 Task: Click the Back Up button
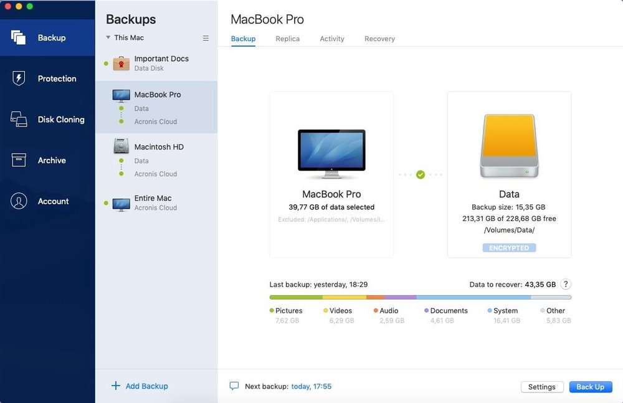point(590,387)
